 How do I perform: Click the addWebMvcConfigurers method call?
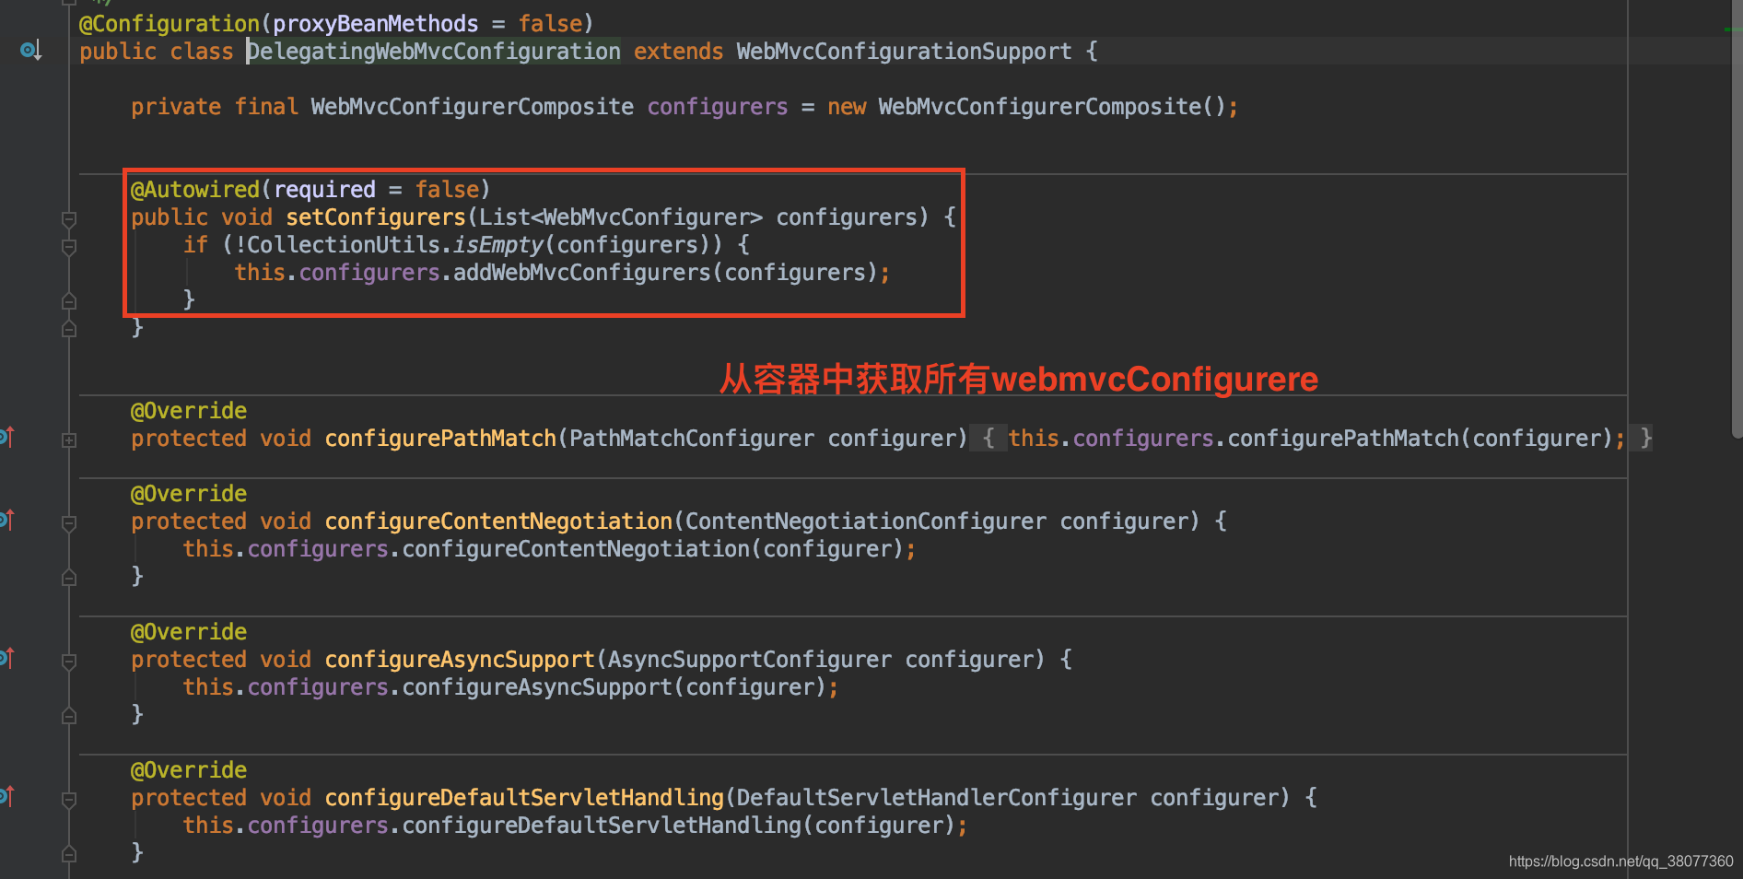click(582, 273)
